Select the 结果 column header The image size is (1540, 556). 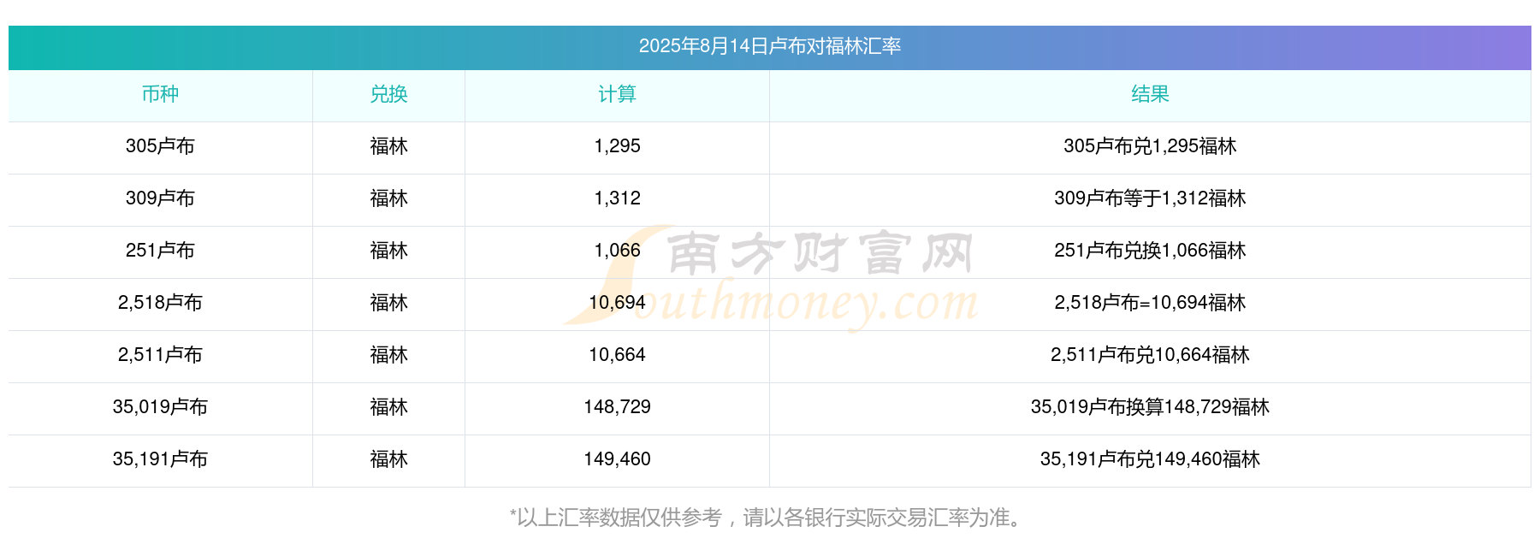[x=1150, y=94]
